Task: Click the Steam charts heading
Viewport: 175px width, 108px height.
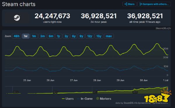Action: tap(19, 4)
